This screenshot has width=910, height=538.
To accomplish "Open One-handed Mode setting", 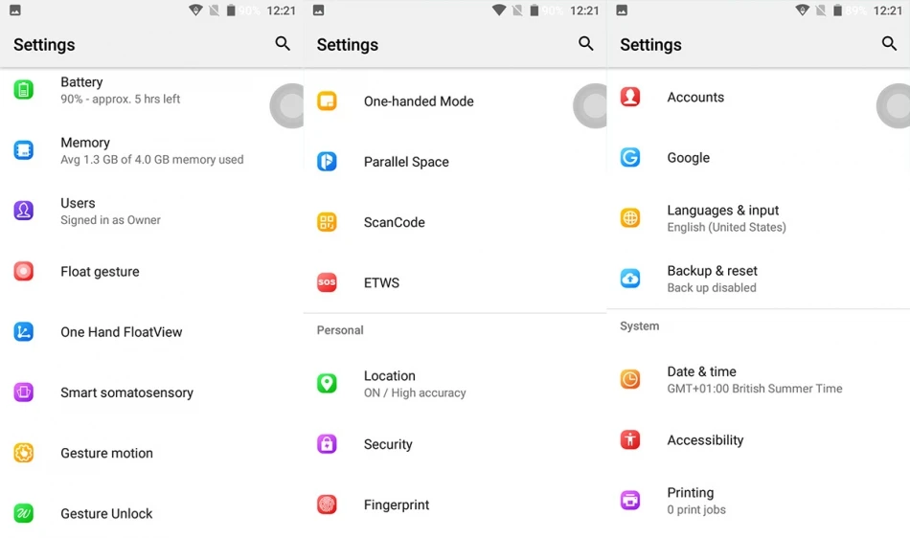I will pyautogui.click(x=455, y=101).
